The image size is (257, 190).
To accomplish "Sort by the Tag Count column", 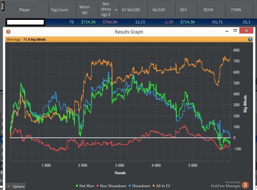I will [59, 10].
